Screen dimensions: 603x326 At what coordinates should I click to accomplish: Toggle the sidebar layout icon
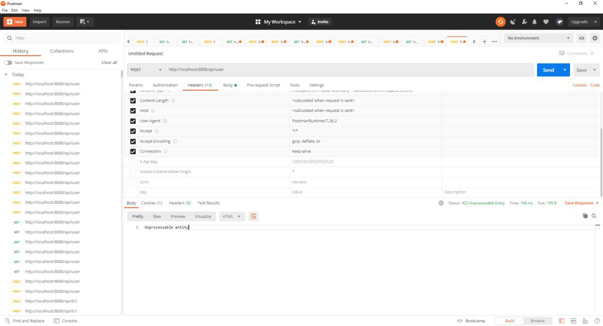[562, 321]
